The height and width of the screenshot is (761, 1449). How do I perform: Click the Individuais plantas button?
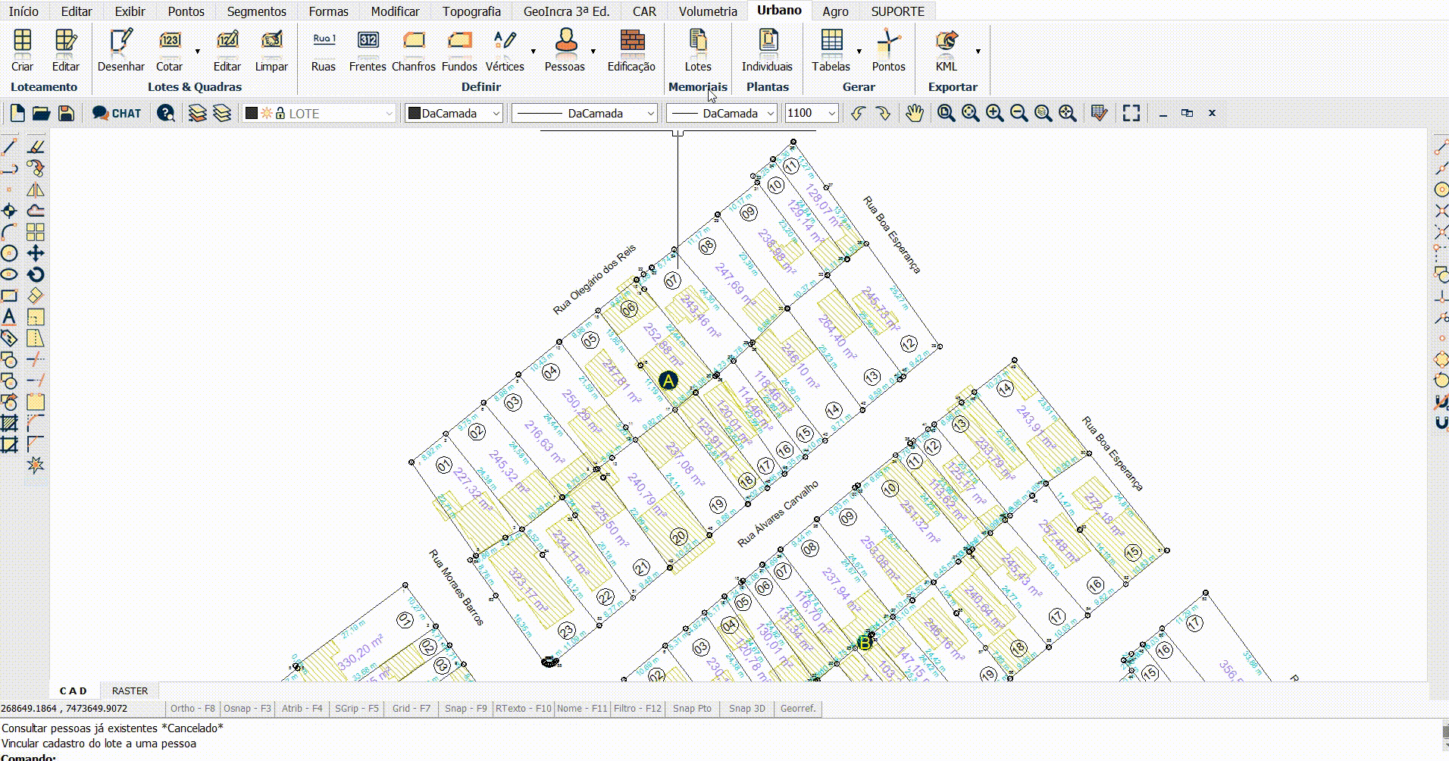(767, 50)
